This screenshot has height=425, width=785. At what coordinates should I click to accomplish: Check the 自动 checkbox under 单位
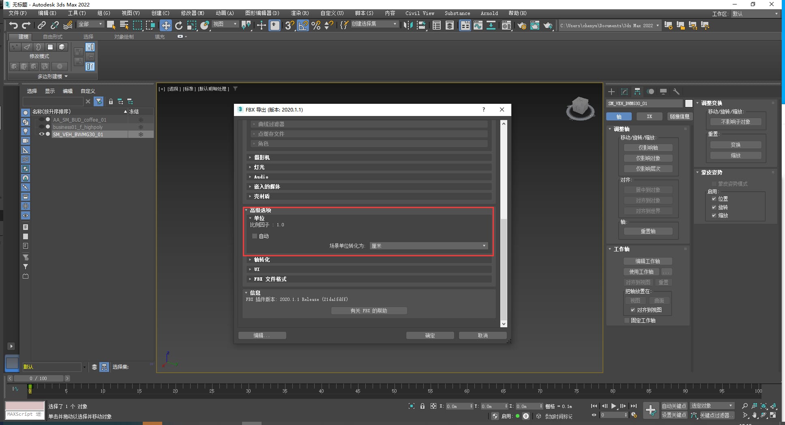click(255, 236)
